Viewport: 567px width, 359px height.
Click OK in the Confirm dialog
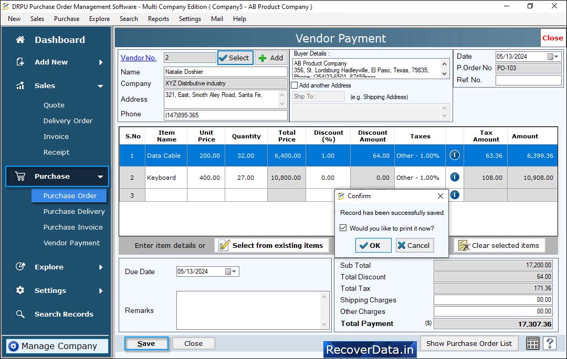(373, 245)
